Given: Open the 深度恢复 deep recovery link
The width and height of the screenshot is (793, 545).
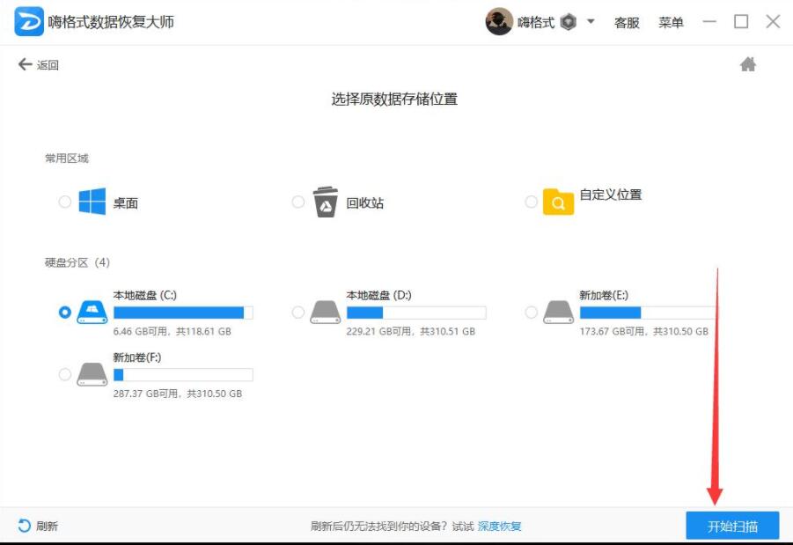Looking at the screenshot, I should coord(499,527).
